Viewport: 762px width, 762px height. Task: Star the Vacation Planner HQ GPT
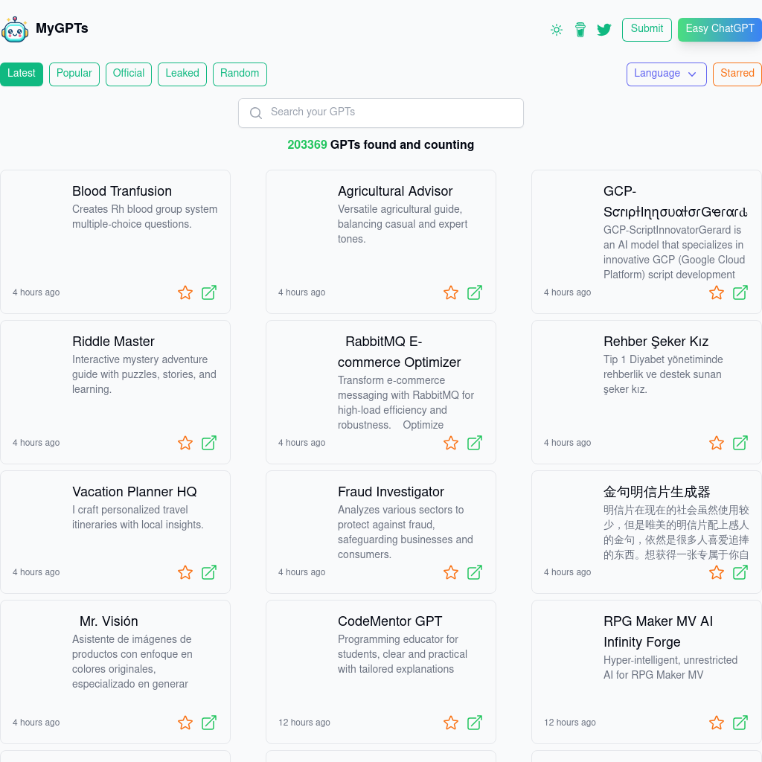[x=185, y=572]
